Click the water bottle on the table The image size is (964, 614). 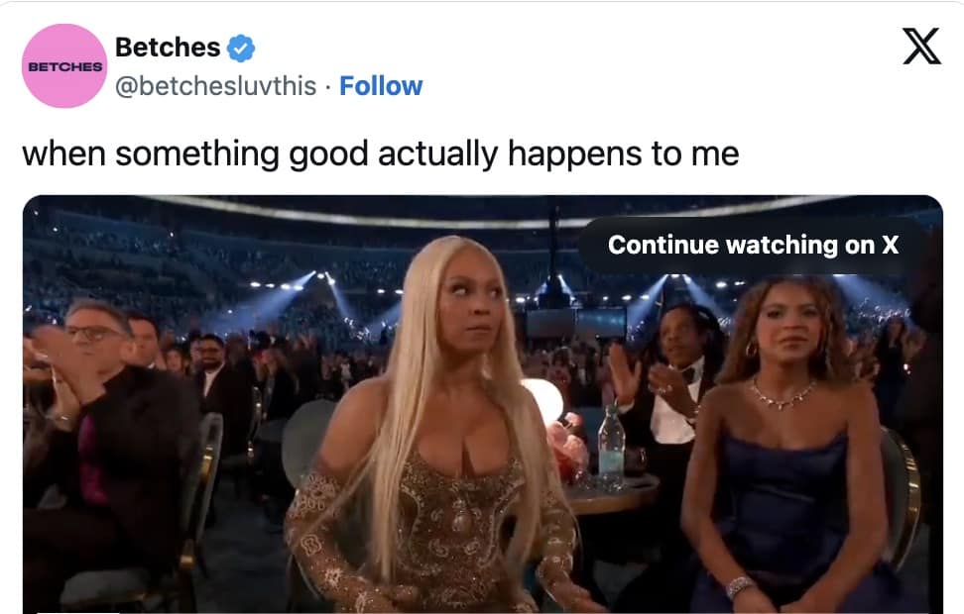611,444
